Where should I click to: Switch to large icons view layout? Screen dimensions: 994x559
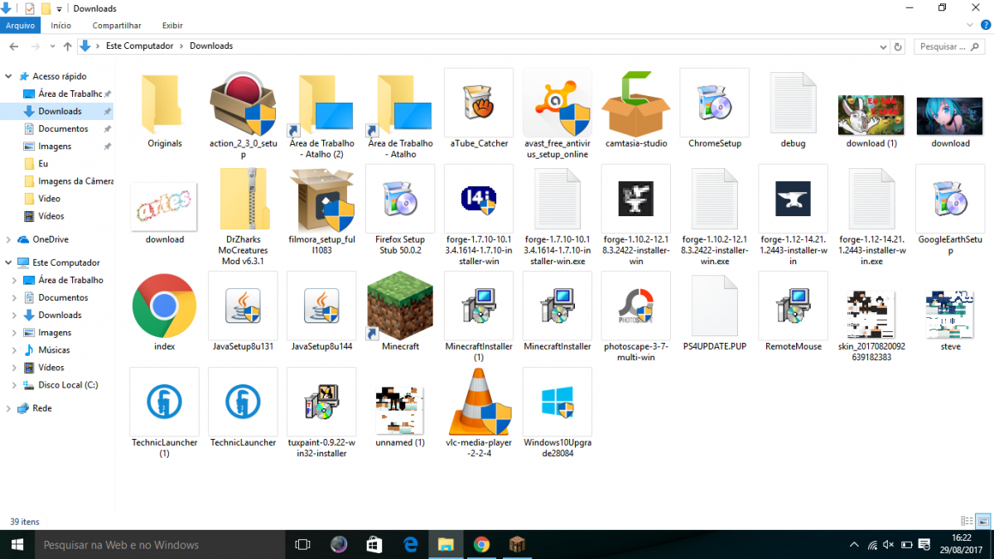[x=983, y=521]
